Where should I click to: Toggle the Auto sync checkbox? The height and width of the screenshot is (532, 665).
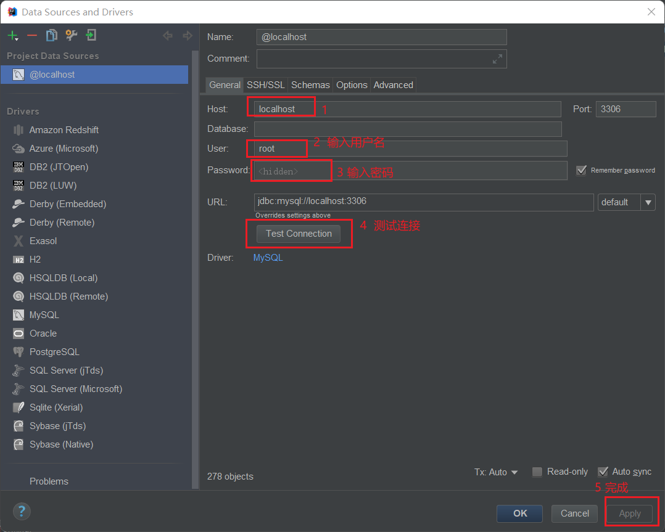603,472
